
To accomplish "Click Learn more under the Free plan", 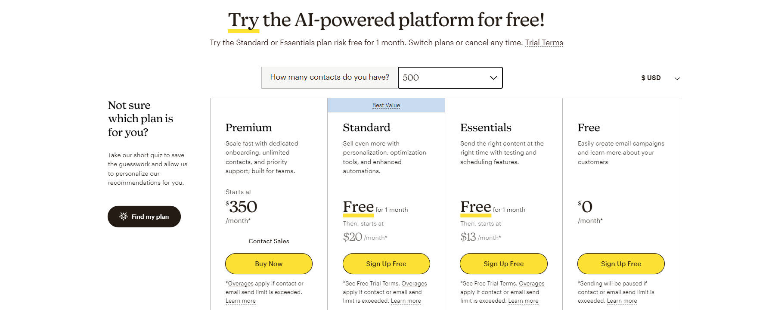I will click(622, 301).
